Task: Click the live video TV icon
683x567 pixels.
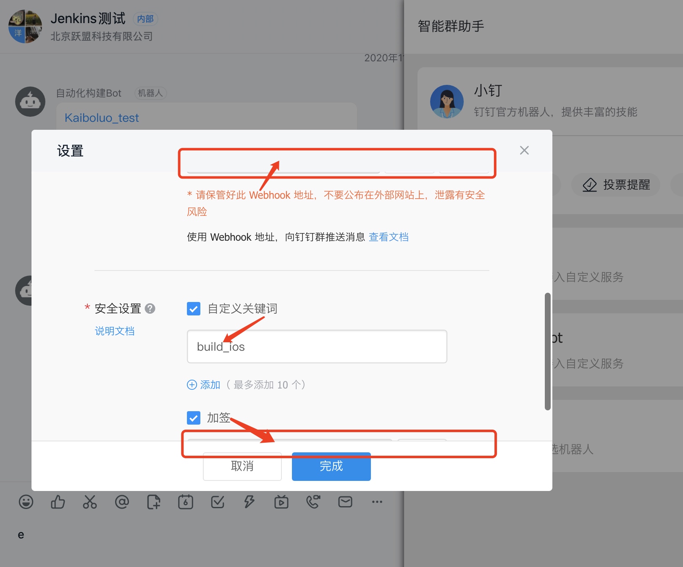Action: pyautogui.click(x=281, y=502)
